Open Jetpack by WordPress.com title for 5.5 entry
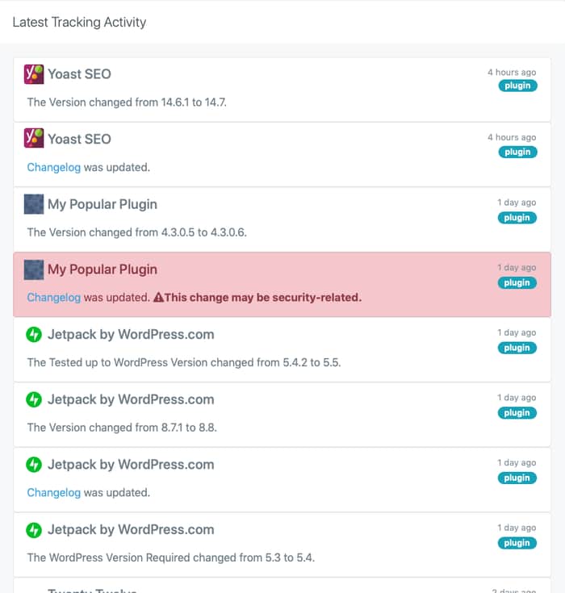 (131, 335)
